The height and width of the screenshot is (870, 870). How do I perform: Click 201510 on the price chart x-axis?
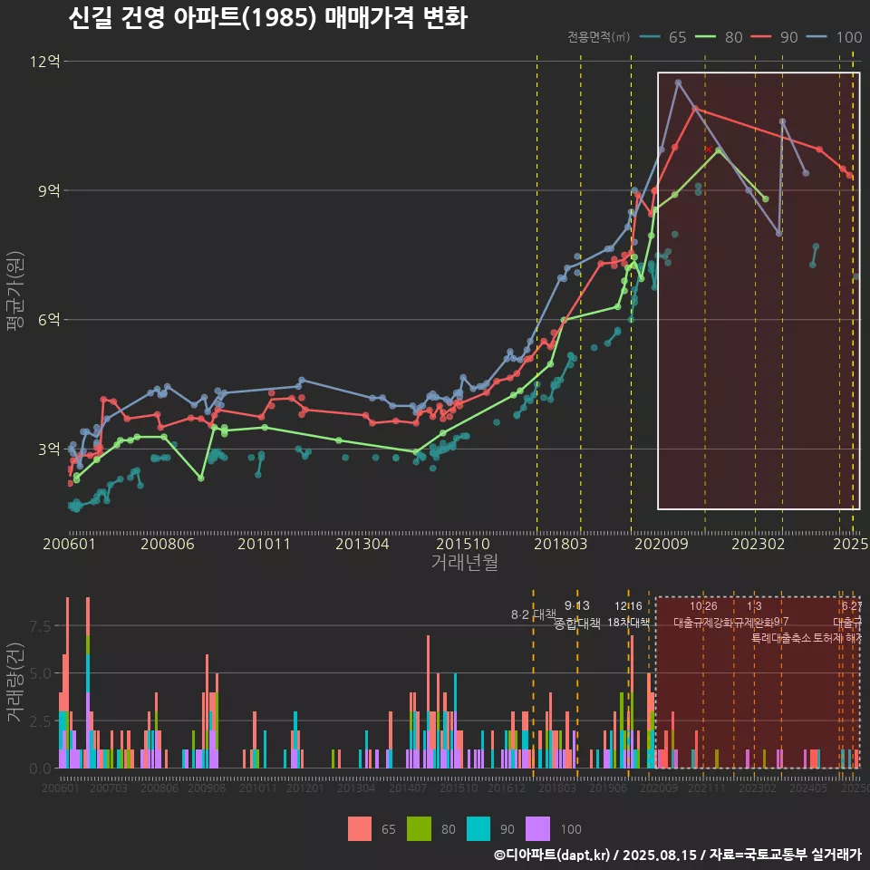coord(463,544)
